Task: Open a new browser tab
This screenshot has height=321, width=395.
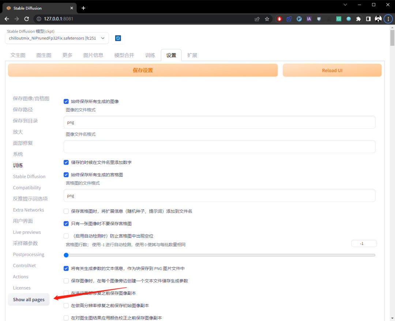Action: tap(83, 8)
